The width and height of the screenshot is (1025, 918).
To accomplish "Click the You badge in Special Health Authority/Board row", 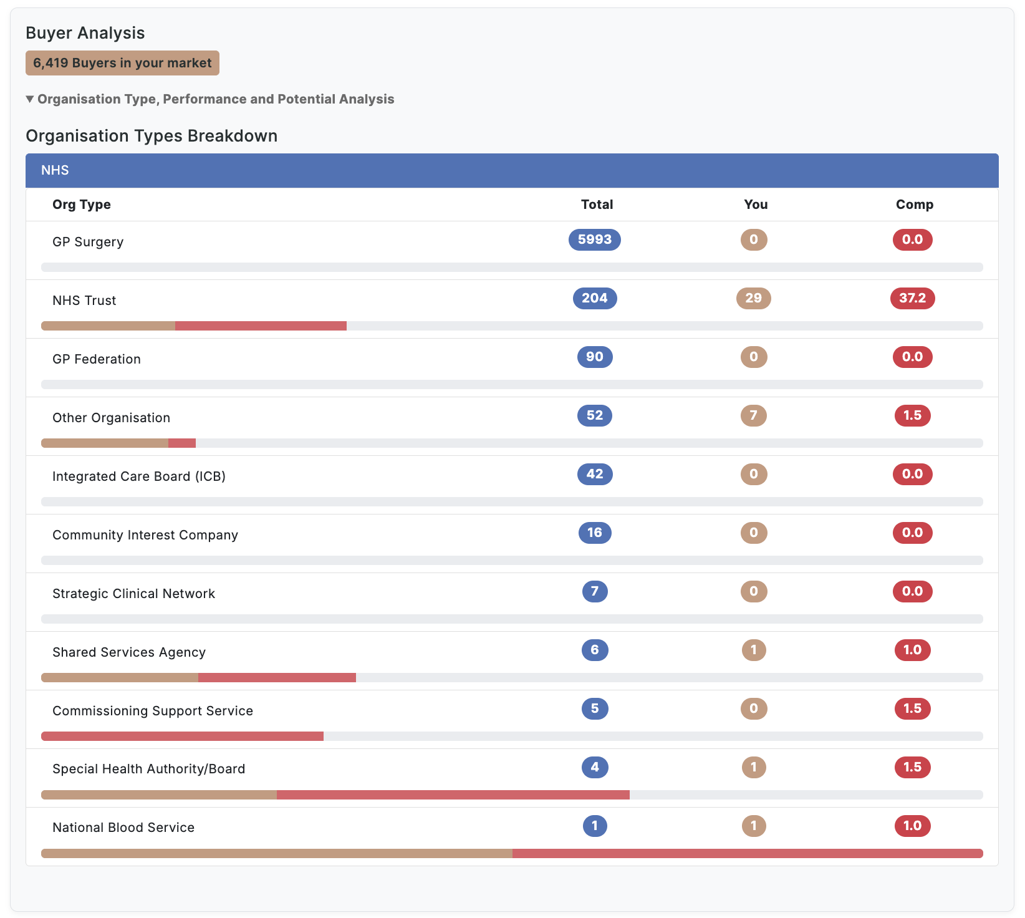I will click(x=754, y=767).
